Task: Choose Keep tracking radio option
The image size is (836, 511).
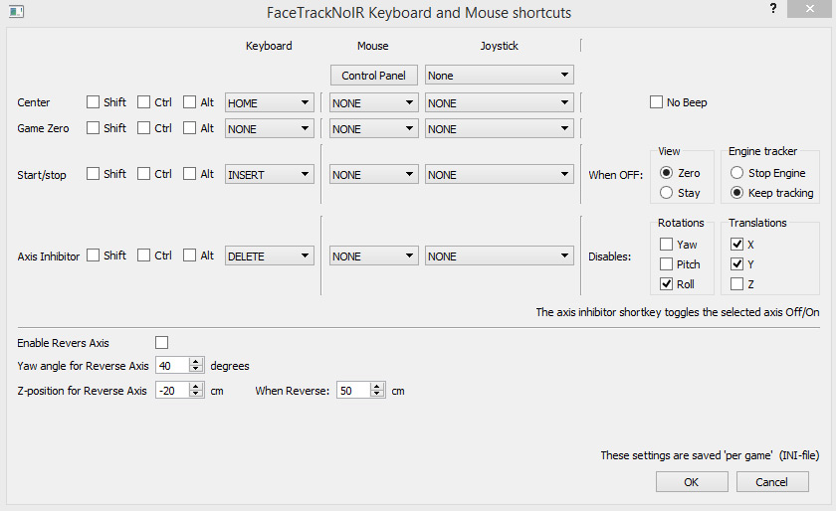Action: 736,192
